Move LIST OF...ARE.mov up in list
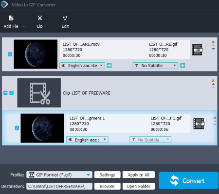Image resolution: width=219 pixels, height=194 pixels. 213,46
